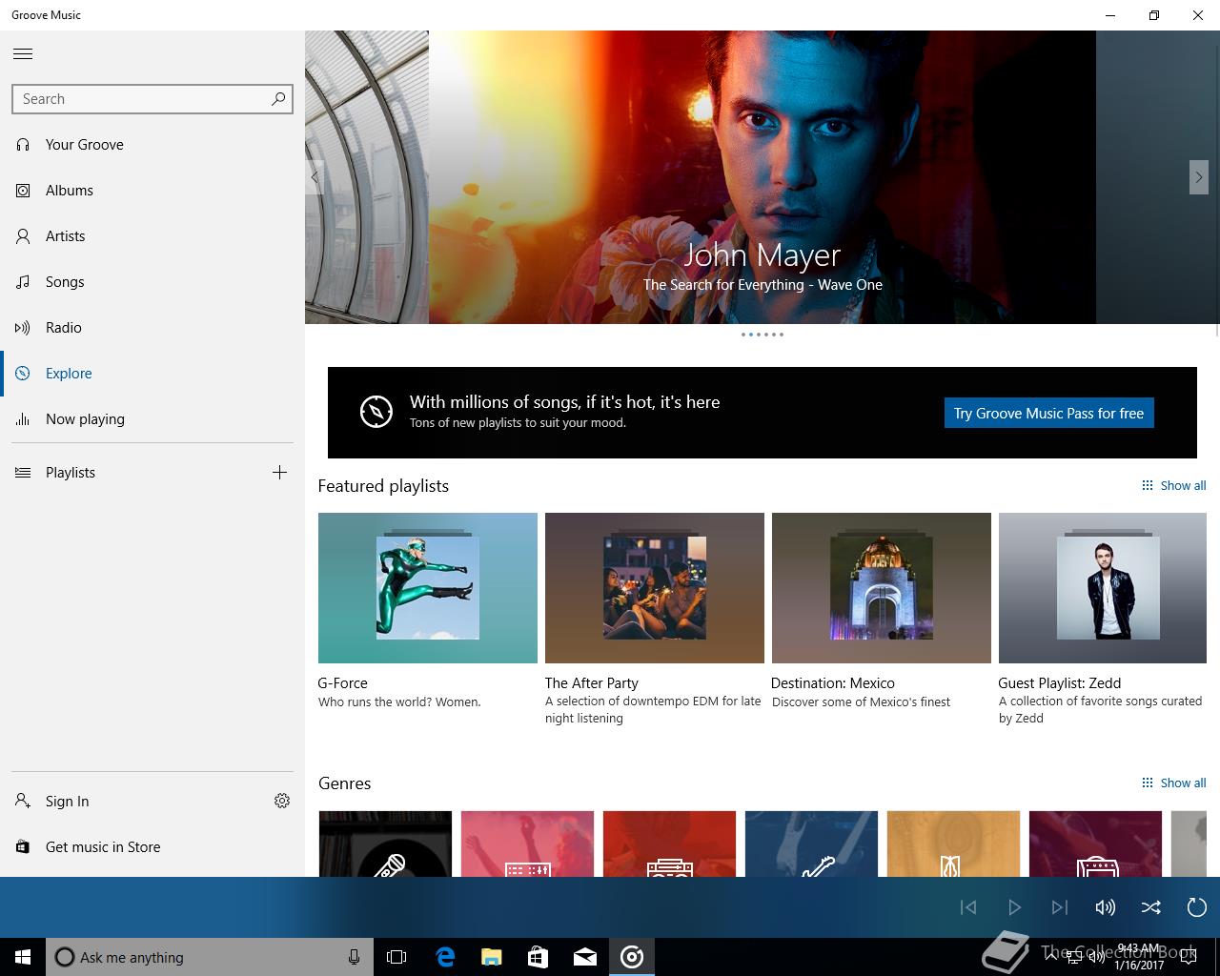Open Your Groove page

152,145
